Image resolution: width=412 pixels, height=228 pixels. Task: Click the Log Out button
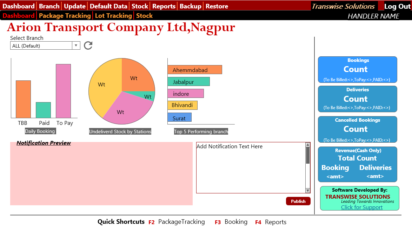397,6
